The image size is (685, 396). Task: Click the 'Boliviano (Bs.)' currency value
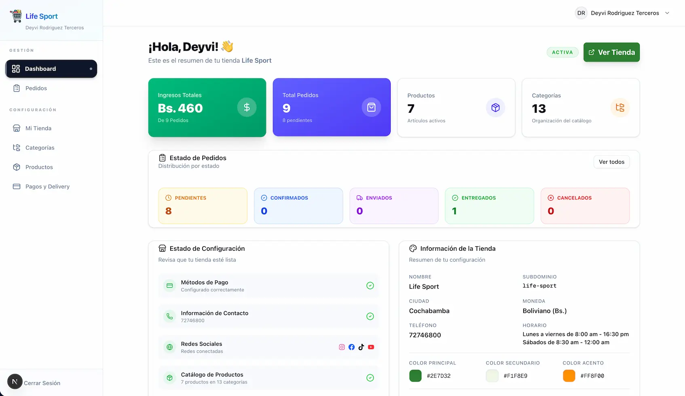(x=545, y=311)
